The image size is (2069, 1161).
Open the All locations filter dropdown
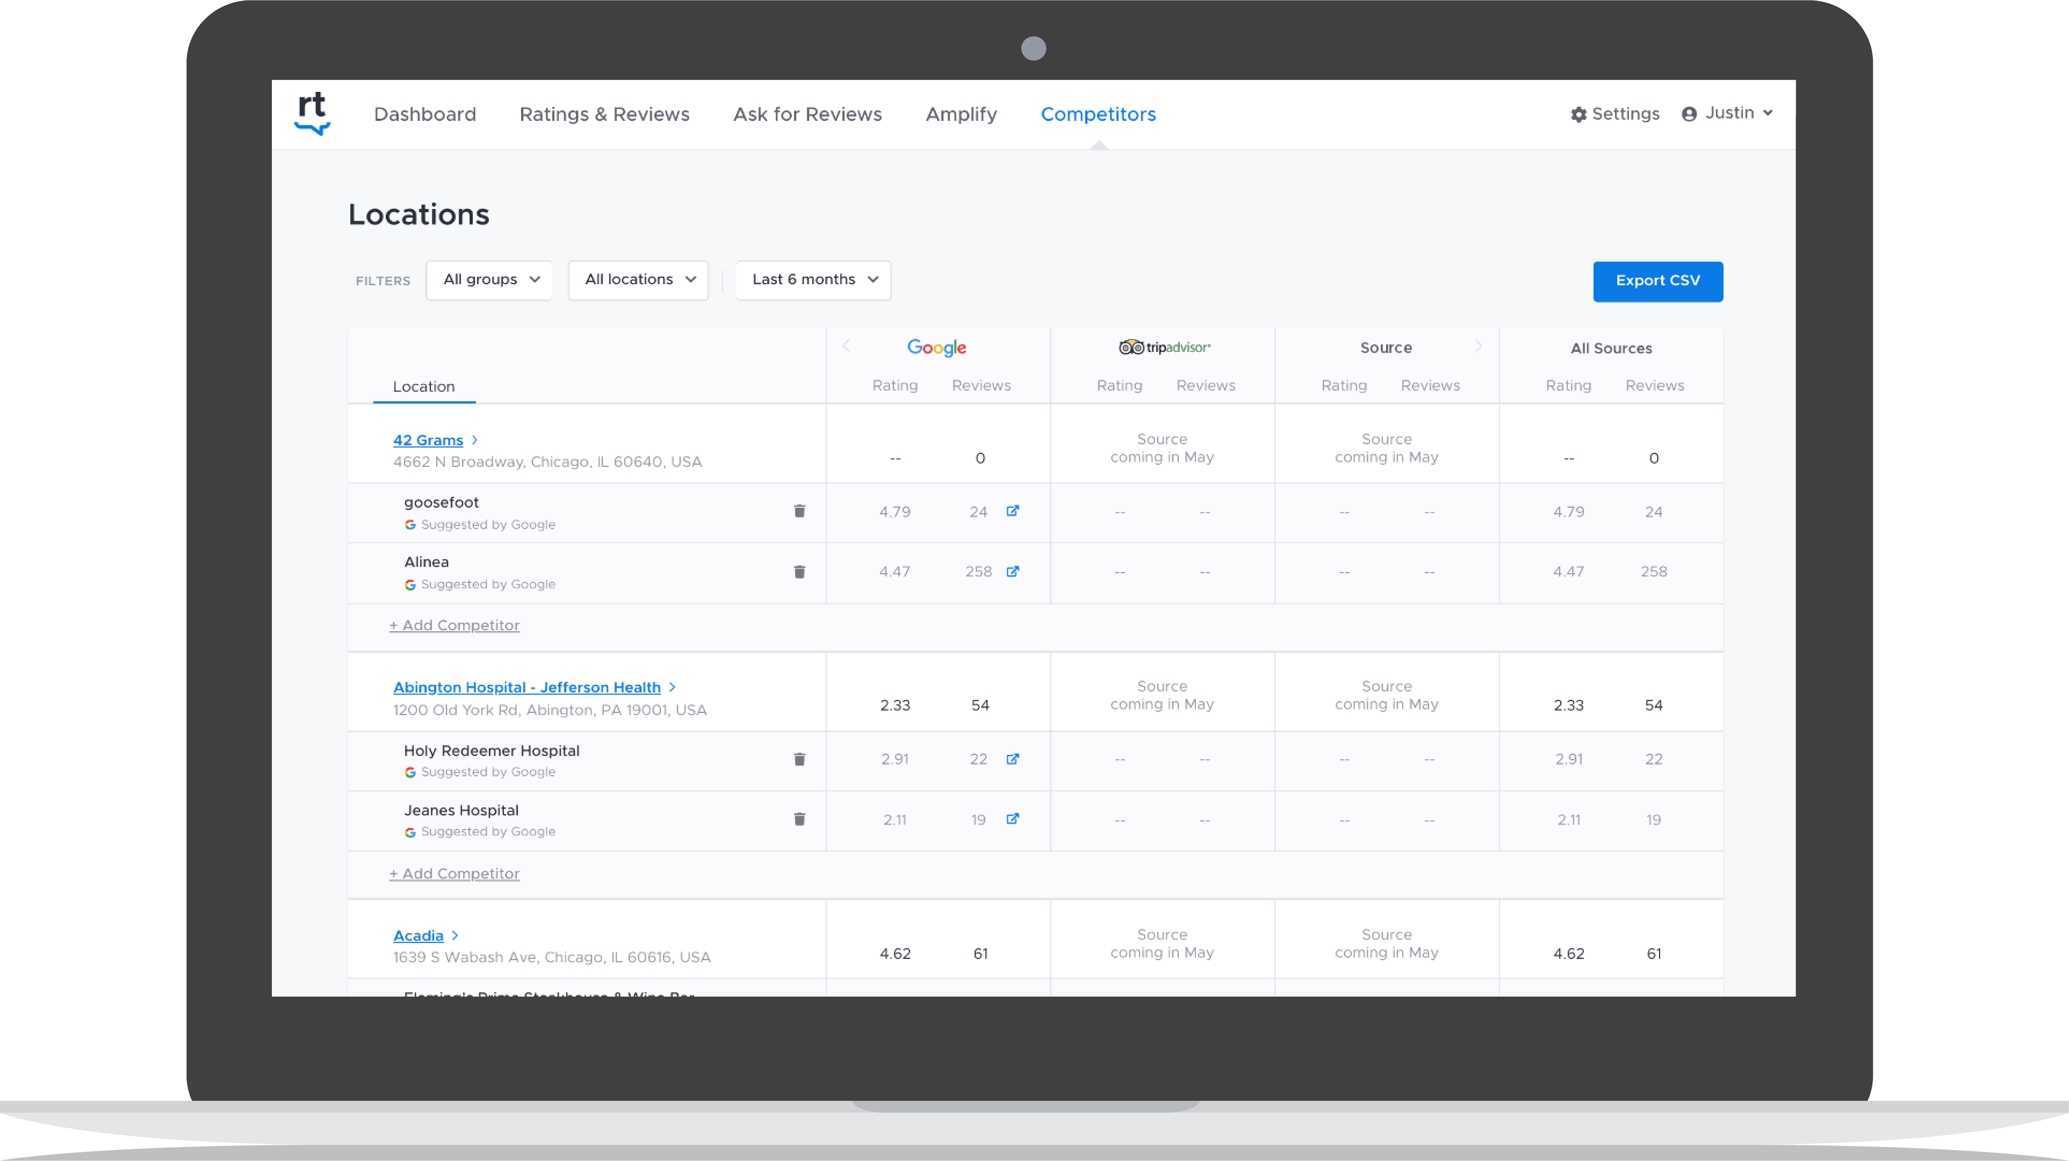click(x=638, y=279)
